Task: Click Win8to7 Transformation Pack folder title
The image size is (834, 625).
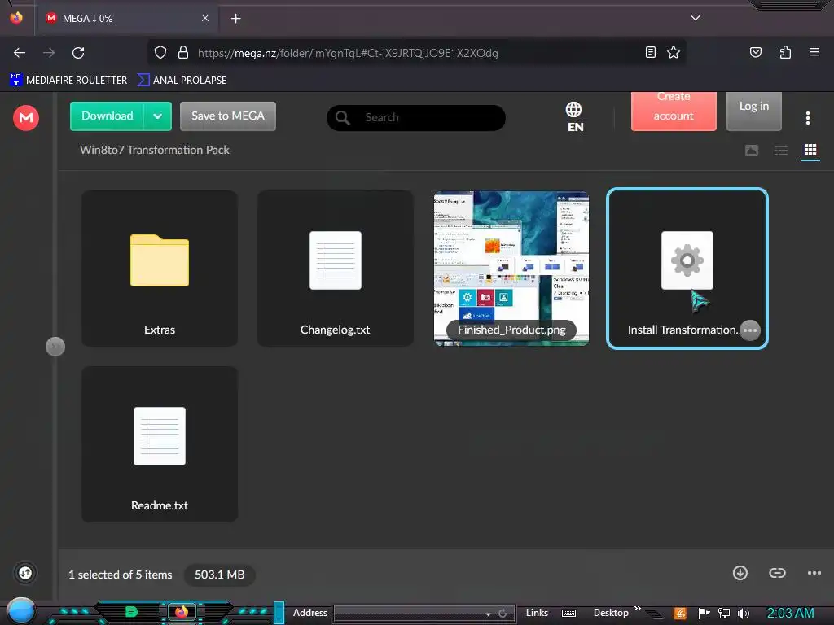Action: coord(154,150)
